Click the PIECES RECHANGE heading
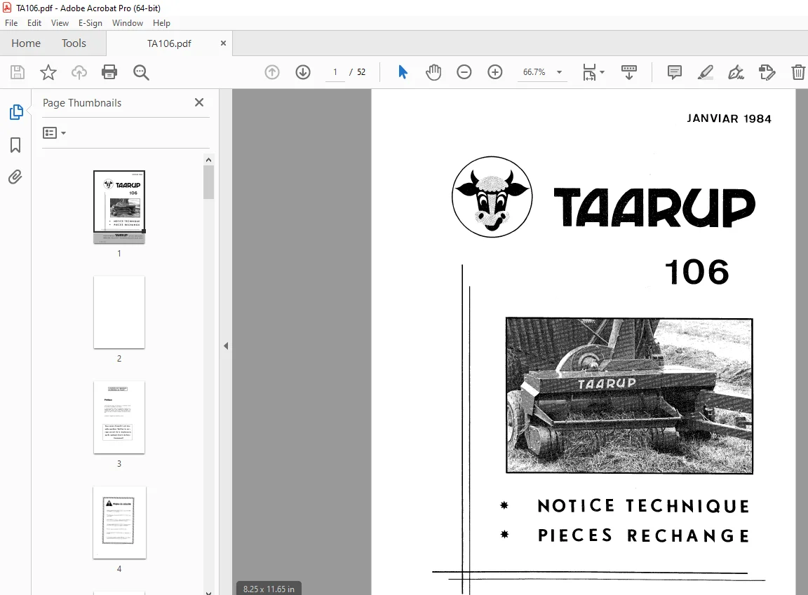This screenshot has height=595, width=808. click(x=644, y=535)
